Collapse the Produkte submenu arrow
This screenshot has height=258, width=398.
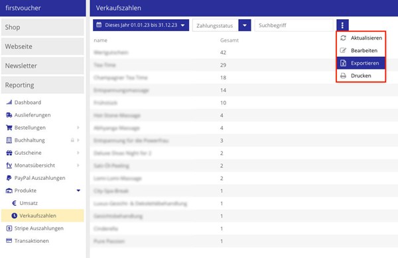(x=78, y=191)
